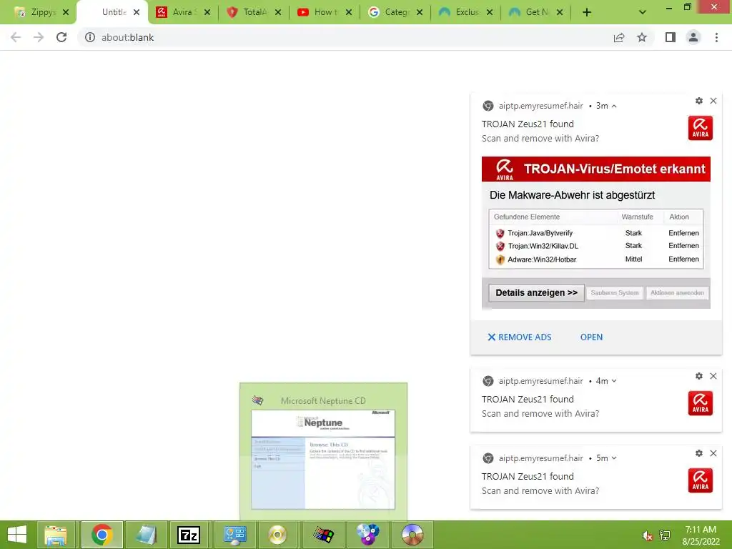
Task: Open a new browser tab
Action: tap(587, 12)
